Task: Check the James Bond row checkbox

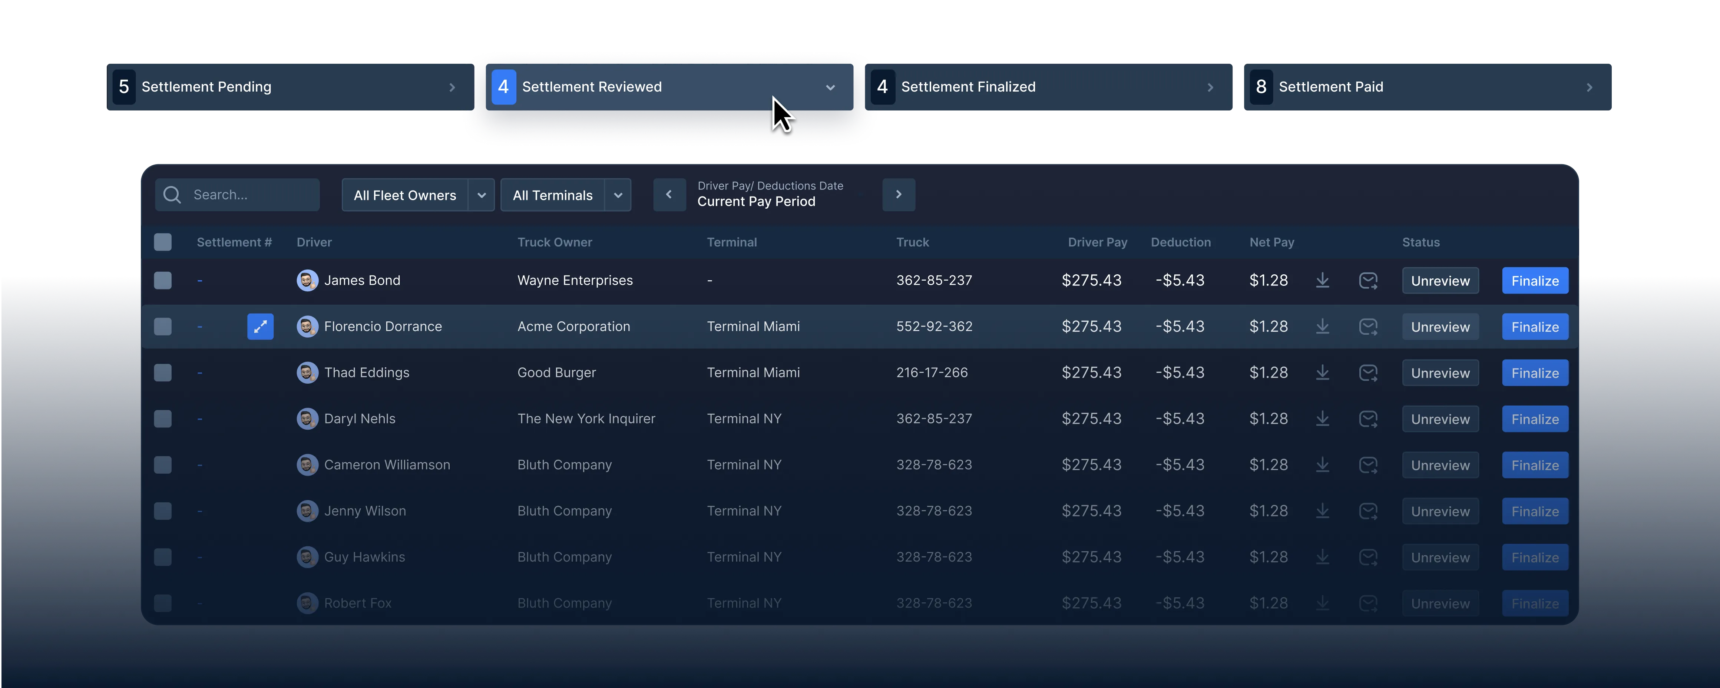Action: coord(163,281)
